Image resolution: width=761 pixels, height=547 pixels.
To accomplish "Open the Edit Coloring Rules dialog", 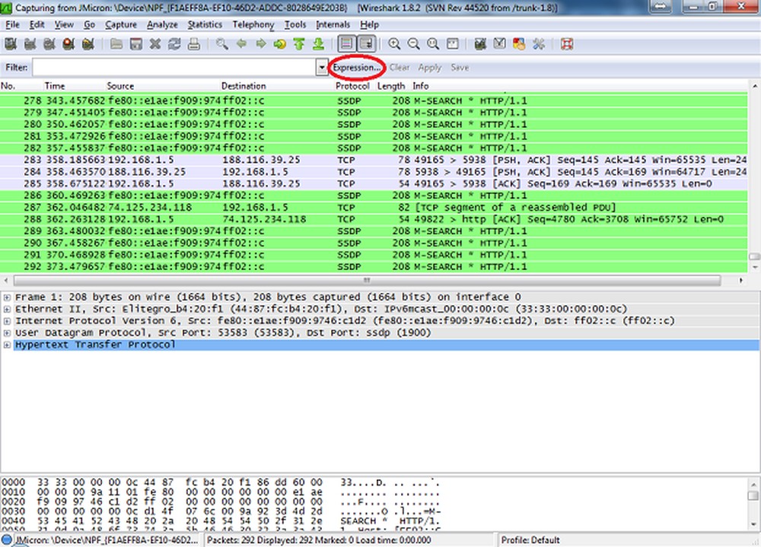I will coord(518,43).
